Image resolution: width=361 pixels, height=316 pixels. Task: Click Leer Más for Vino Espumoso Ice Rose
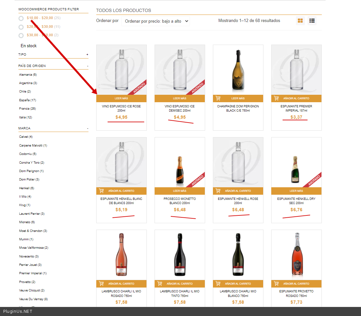(121, 98)
